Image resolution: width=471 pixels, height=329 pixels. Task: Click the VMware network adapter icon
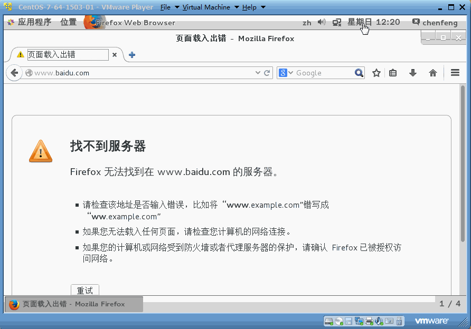click(359, 322)
